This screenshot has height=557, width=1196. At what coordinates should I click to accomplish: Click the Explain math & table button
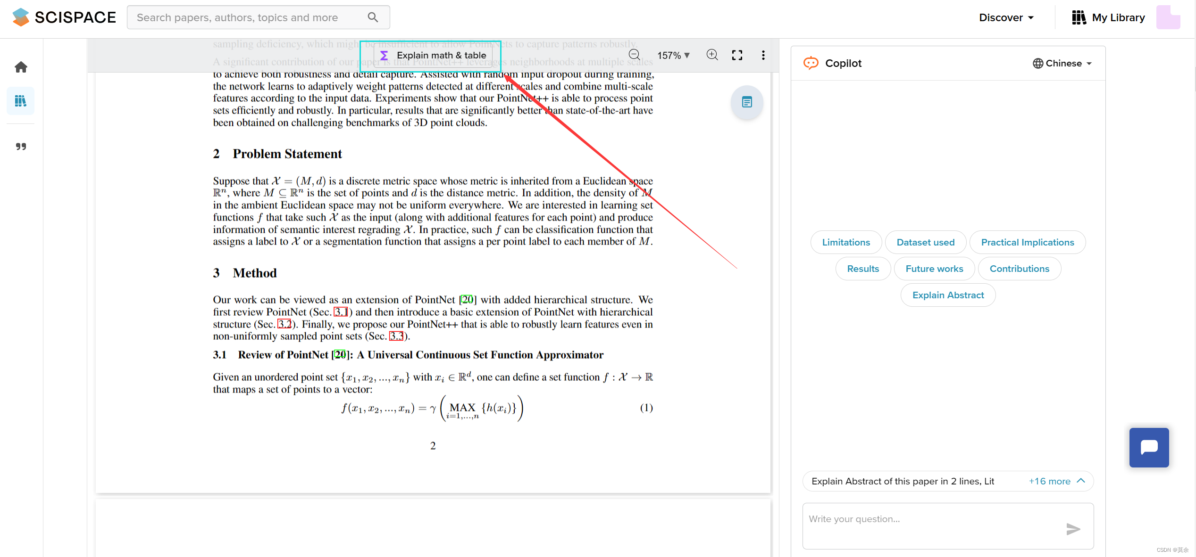[x=433, y=56]
